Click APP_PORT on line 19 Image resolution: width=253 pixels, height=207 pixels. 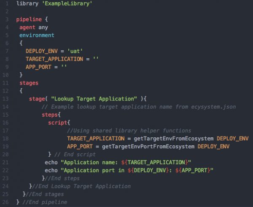click(x=80, y=147)
